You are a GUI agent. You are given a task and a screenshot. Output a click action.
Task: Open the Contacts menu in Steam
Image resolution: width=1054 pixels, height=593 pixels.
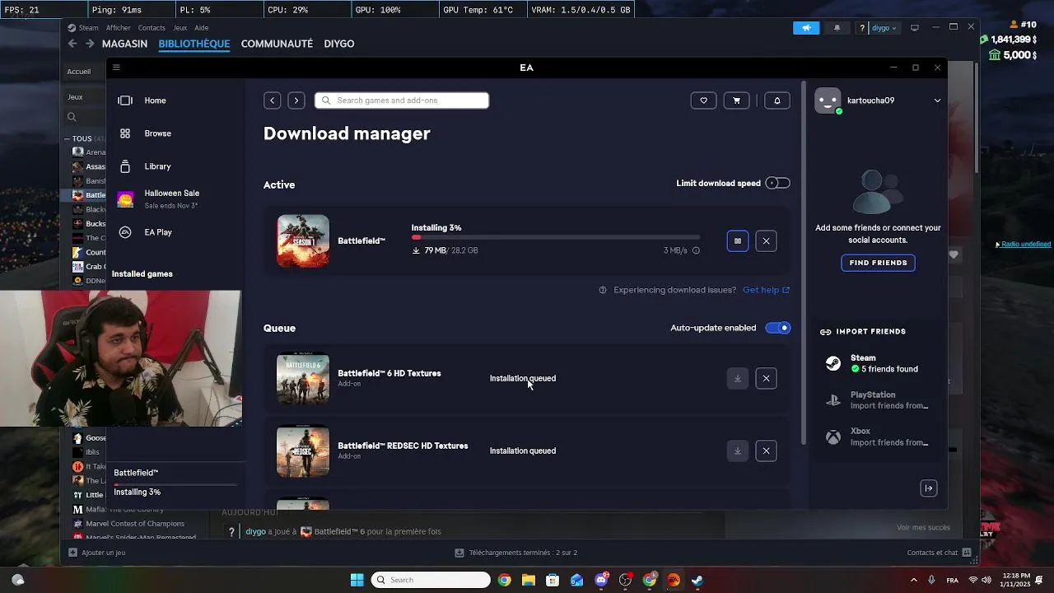[152, 28]
